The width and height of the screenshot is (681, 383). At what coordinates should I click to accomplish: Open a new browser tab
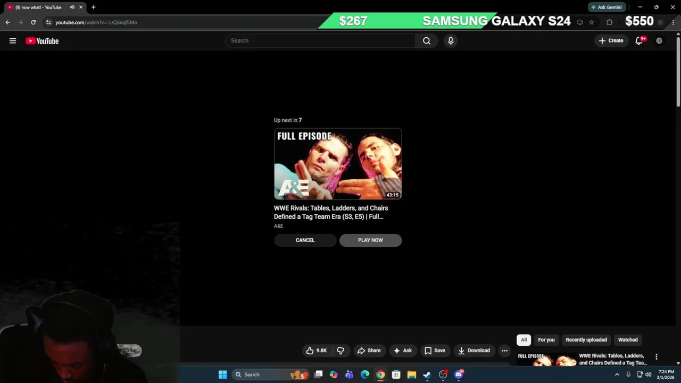[93, 7]
